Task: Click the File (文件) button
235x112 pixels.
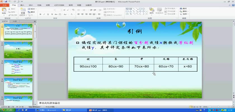Action: tap(5, 5)
